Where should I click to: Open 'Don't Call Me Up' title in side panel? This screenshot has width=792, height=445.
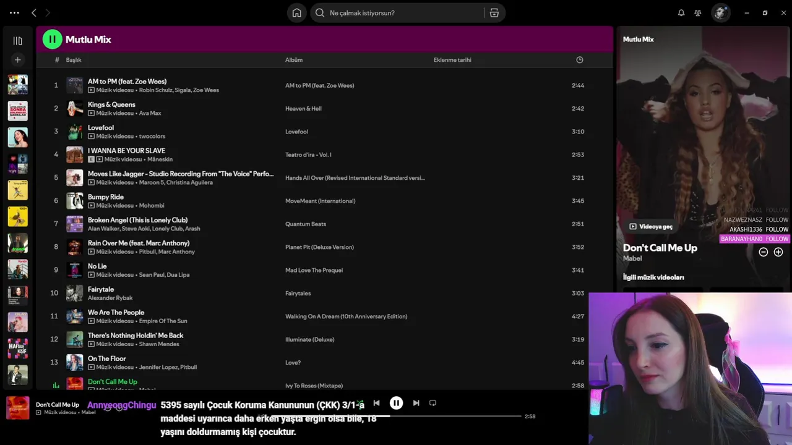(660, 248)
